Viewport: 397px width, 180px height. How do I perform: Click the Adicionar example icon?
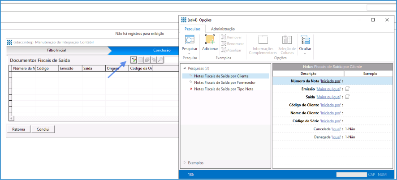[210, 40]
